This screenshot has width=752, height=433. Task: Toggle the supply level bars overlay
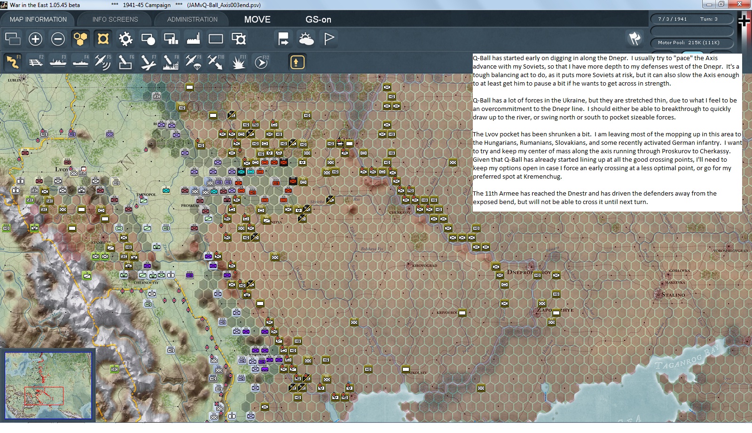[x=171, y=39]
